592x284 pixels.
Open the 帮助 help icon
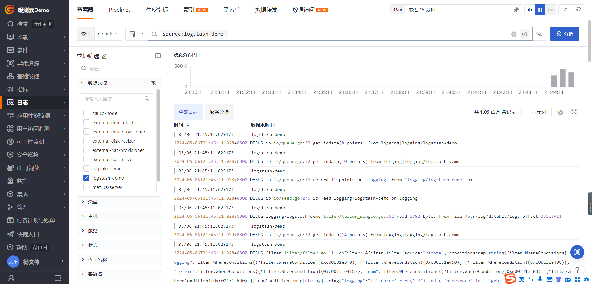(x=10, y=247)
